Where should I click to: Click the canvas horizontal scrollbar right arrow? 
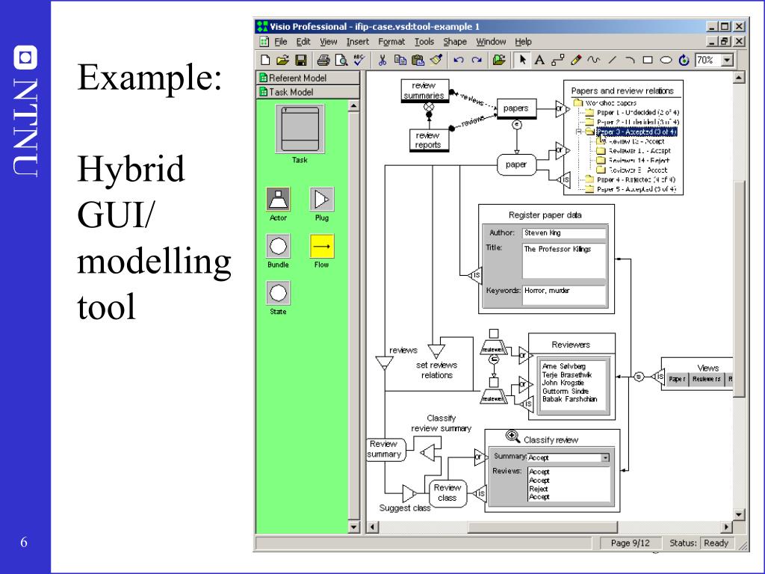tap(727, 527)
